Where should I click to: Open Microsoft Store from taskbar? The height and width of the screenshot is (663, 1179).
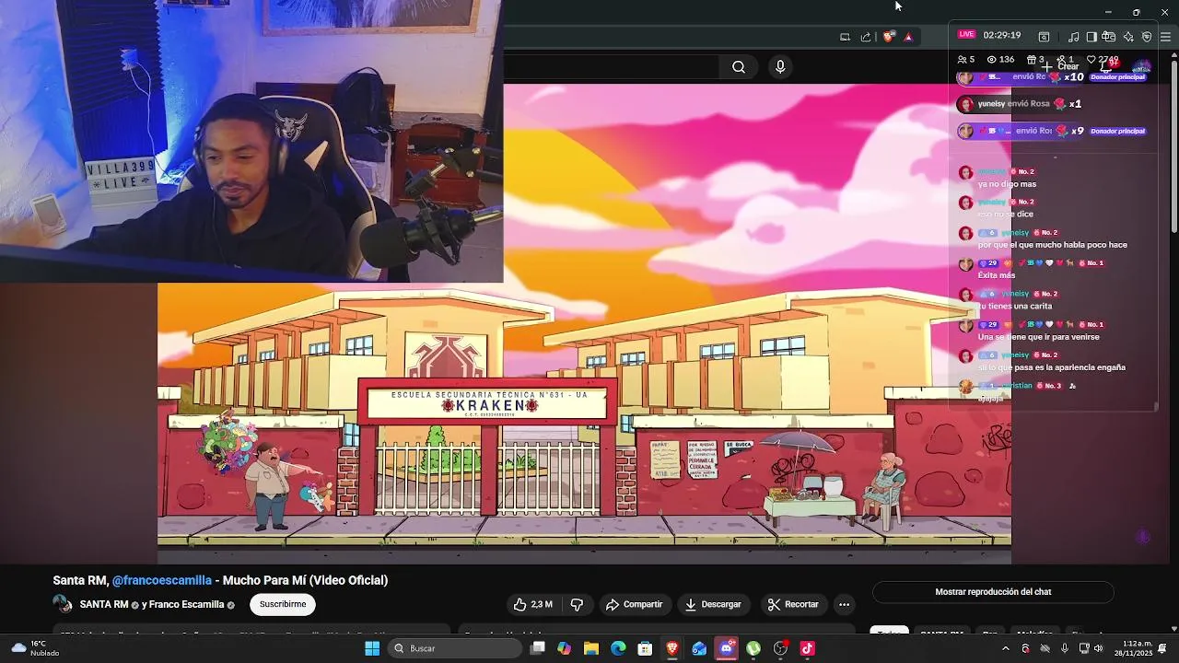(x=646, y=648)
